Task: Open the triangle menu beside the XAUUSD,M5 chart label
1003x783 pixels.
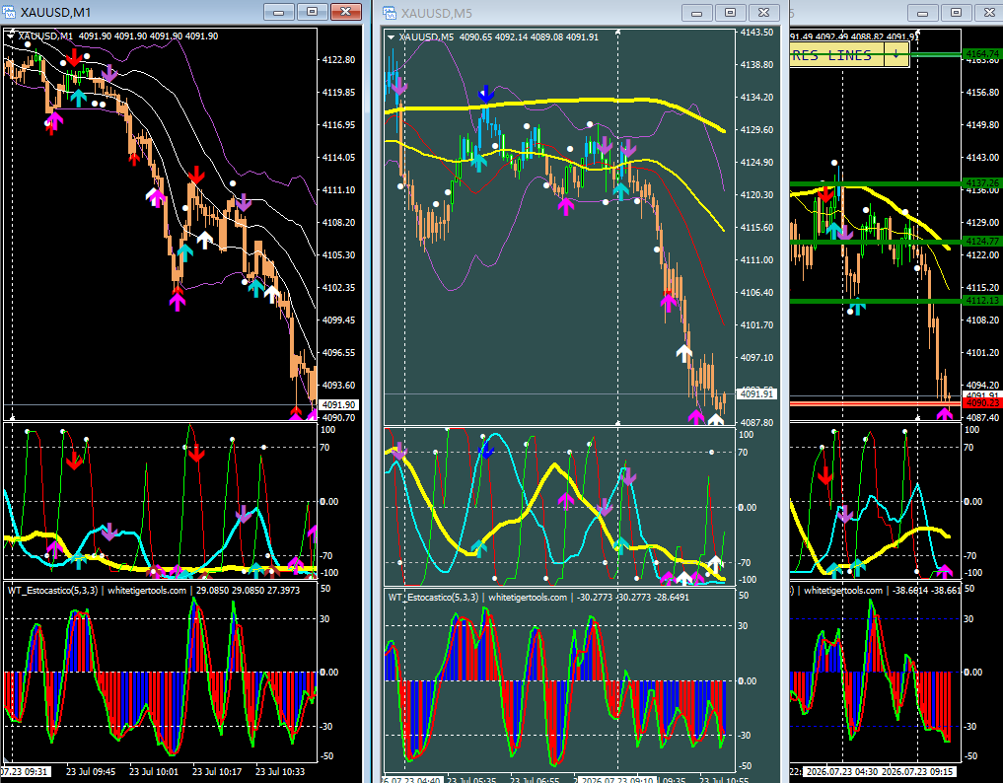Action: pos(391,37)
